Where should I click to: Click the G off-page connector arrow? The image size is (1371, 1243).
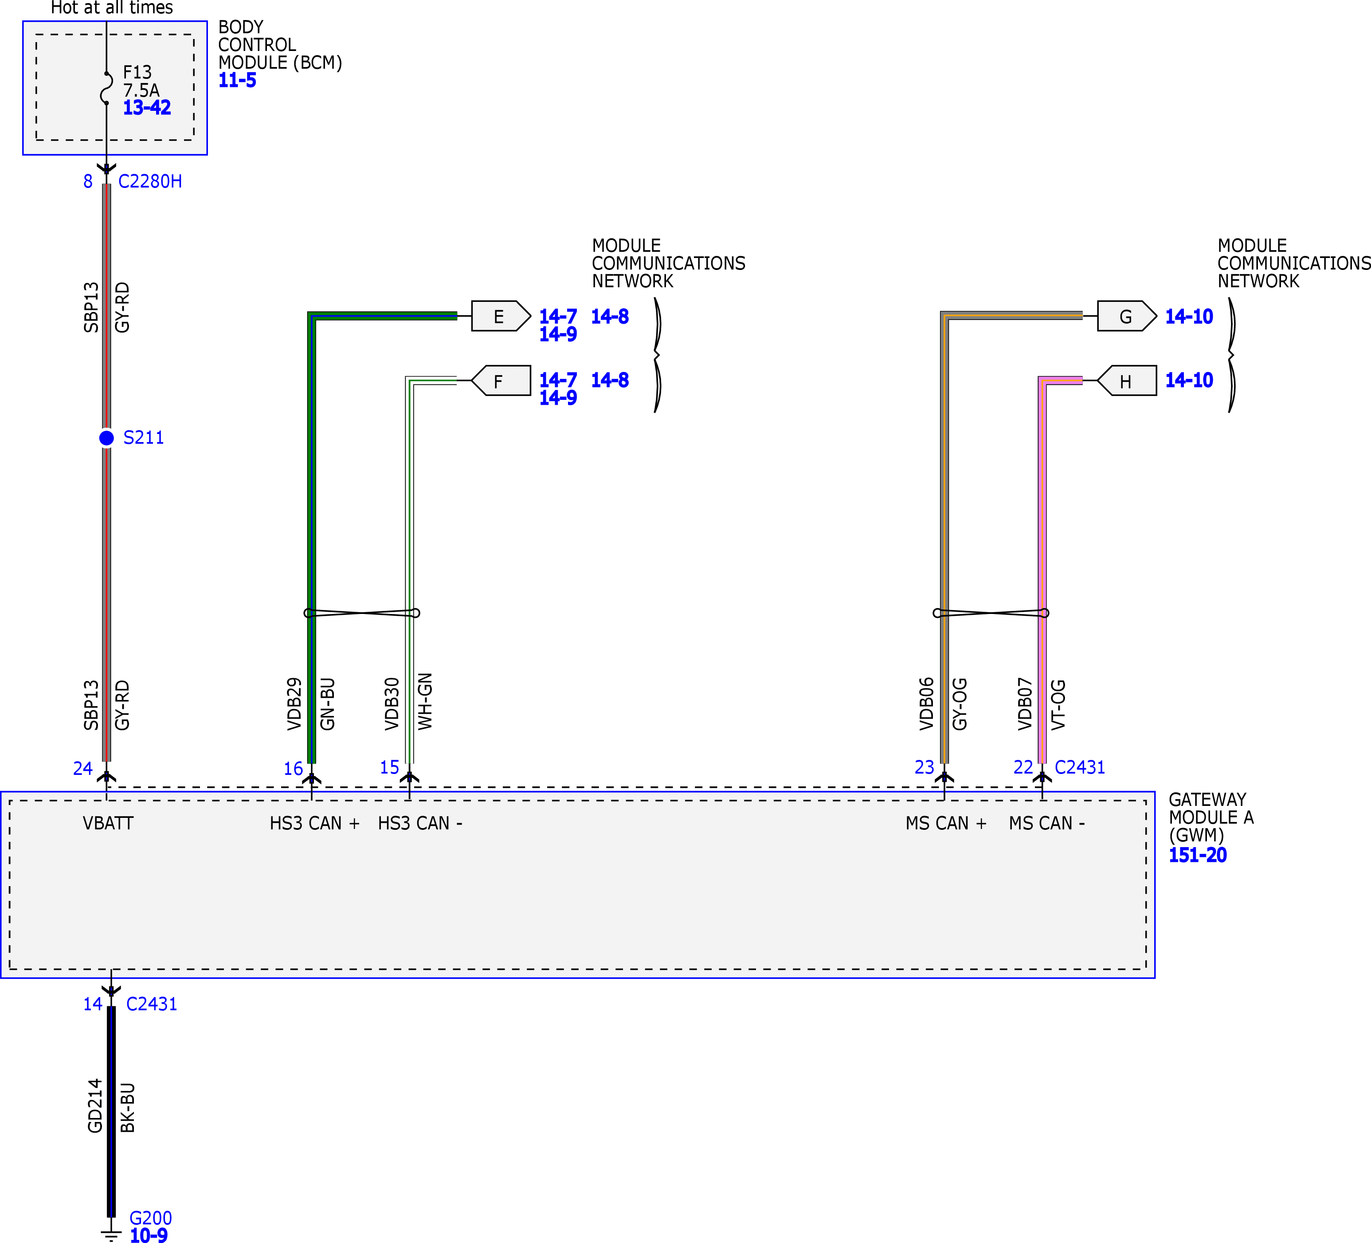[1126, 316]
